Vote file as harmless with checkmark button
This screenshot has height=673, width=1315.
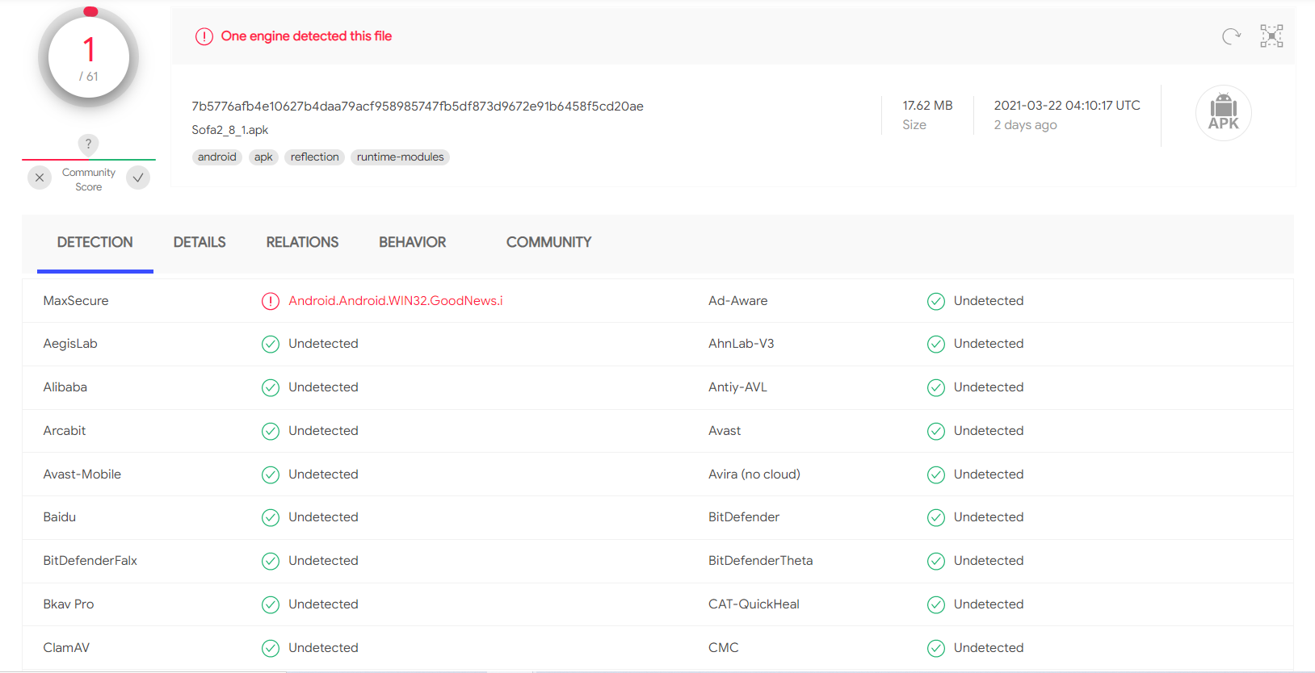[x=138, y=178]
